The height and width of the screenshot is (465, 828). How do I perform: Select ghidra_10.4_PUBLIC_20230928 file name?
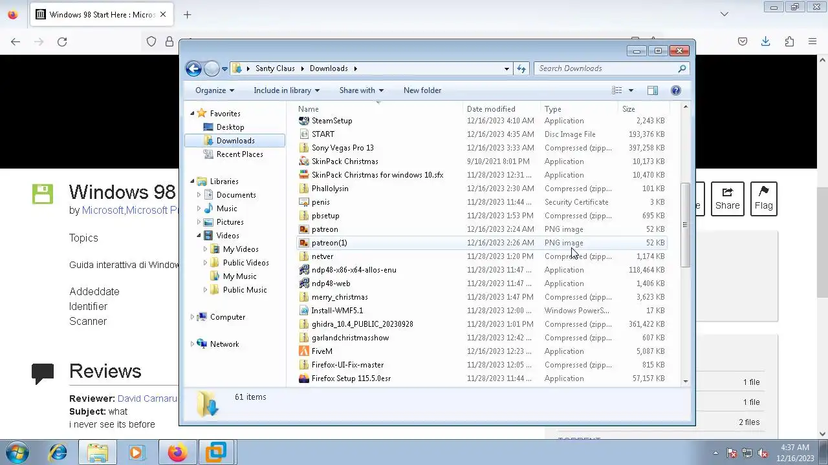tap(362, 324)
